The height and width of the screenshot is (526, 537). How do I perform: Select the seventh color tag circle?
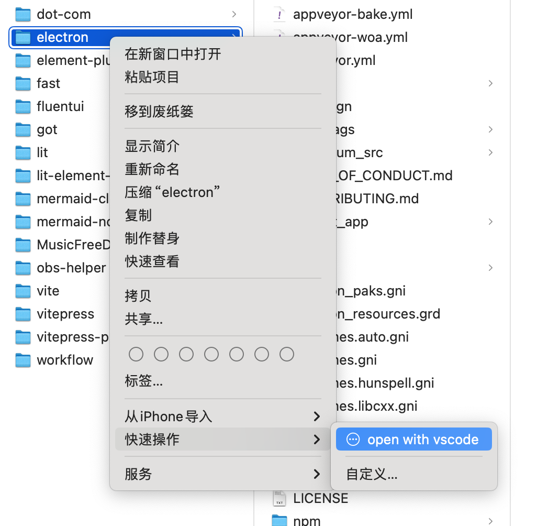(287, 354)
